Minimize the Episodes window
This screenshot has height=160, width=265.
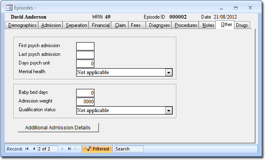pyautogui.click(x=221, y=8)
